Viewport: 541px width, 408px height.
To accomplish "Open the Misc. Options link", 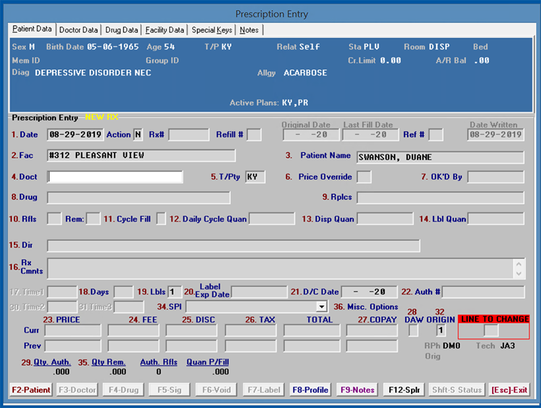I will (x=374, y=307).
